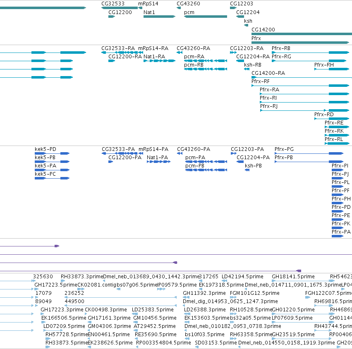
Task: Click the FGM101G12.5prime EST label
Action: tap(254, 293)
